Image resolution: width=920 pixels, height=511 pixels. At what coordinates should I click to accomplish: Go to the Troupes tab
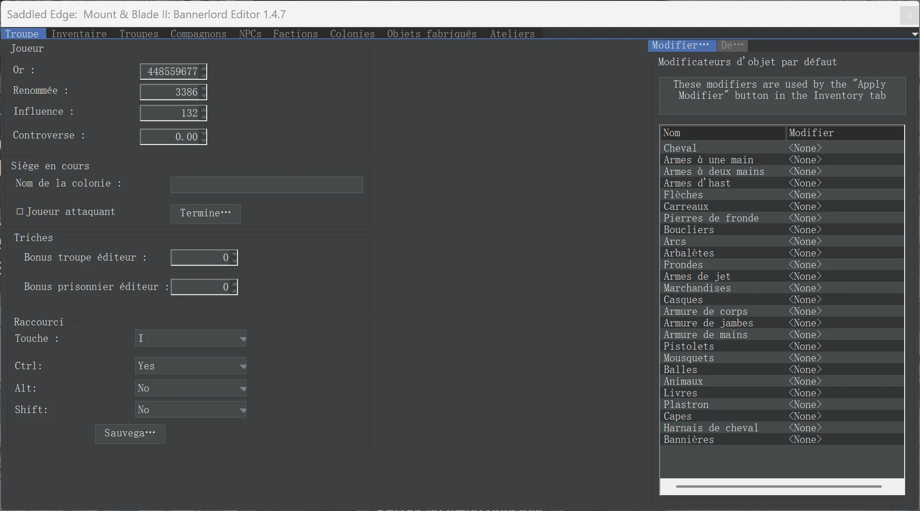[139, 34]
